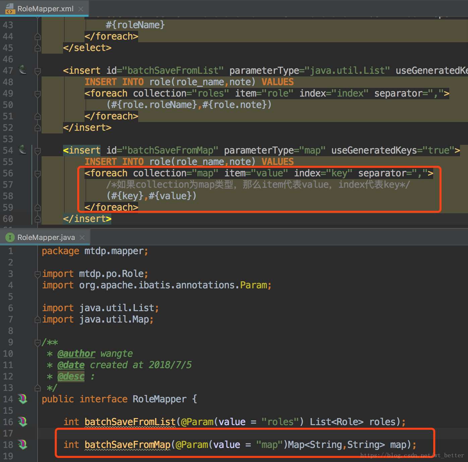Switch to the RoleMapper.xml tab
Viewport: 468px width, 462px height.
click(45, 9)
